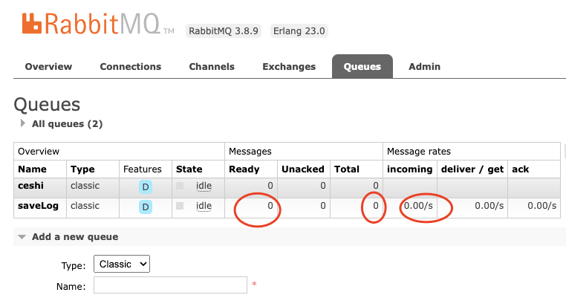Sort queues by Name column
This screenshot has height=295, width=566.
(32, 169)
